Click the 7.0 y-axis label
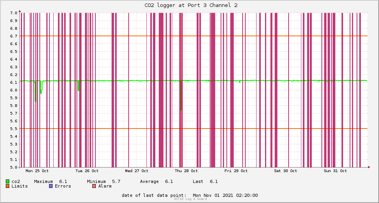379x203 pixels. pyautogui.click(x=14, y=13)
